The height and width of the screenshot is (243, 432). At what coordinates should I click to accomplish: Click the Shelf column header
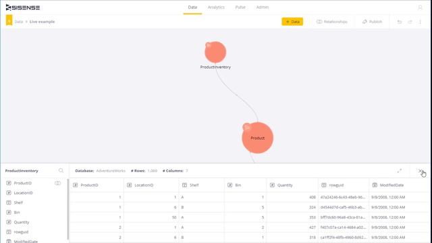click(x=201, y=185)
